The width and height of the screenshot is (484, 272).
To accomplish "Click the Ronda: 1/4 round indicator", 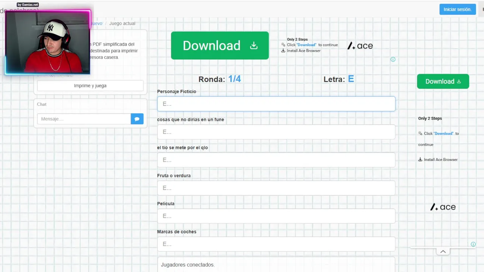I will (x=220, y=79).
